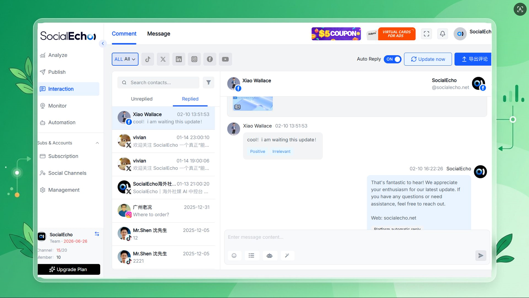529x298 pixels.
Task: Open Subscription in the sidebar
Action: (69, 156)
